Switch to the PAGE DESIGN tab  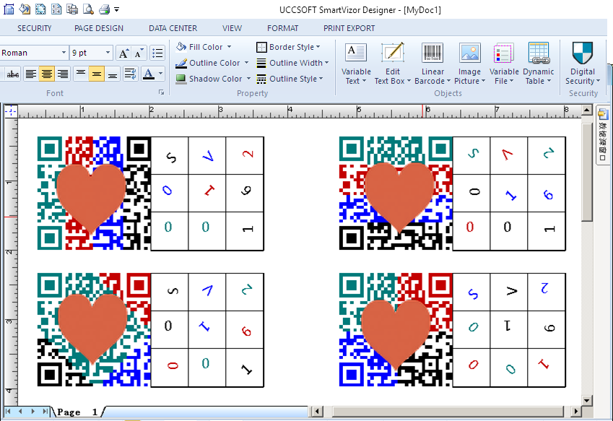[99, 28]
